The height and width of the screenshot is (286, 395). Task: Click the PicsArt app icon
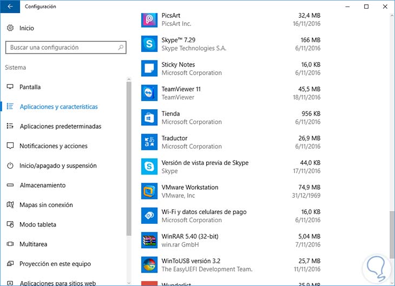(149, 19)
